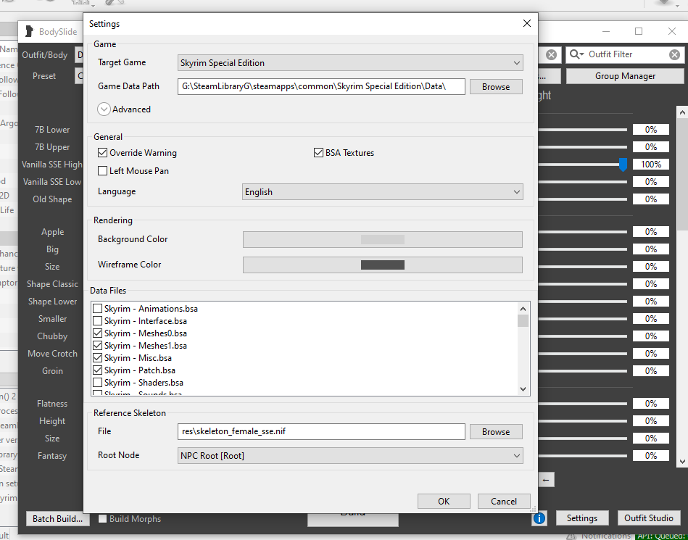Uncheck Skyrim - Misc.bsa
The image size is (688, 540).
(x=97, y=358)
